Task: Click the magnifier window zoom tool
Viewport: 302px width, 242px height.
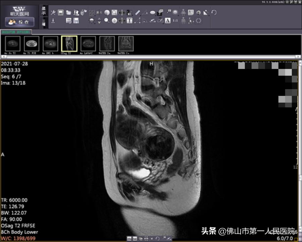Action: [114, 12]
